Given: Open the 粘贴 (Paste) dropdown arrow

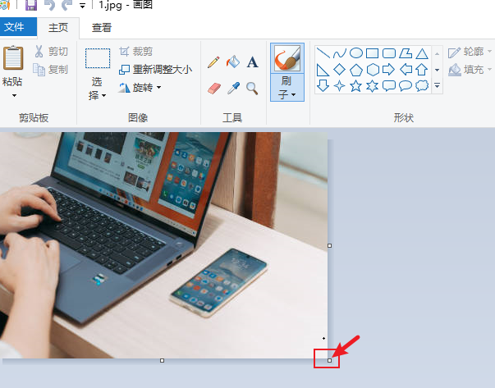Looking at the screenshot, I should (14, 95).
